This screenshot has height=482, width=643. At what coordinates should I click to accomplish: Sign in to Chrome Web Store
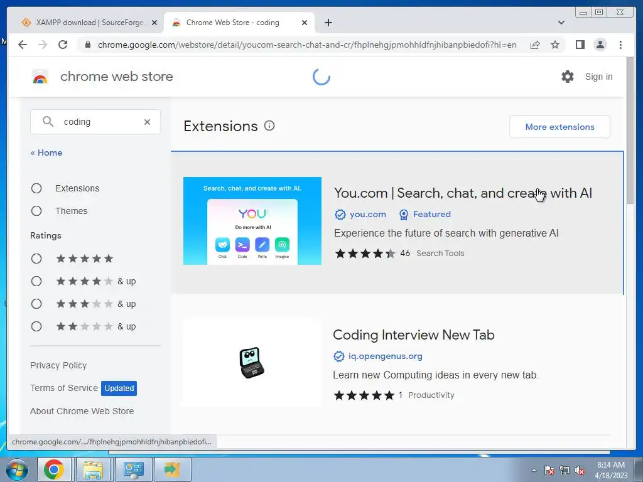pos(598,77)
